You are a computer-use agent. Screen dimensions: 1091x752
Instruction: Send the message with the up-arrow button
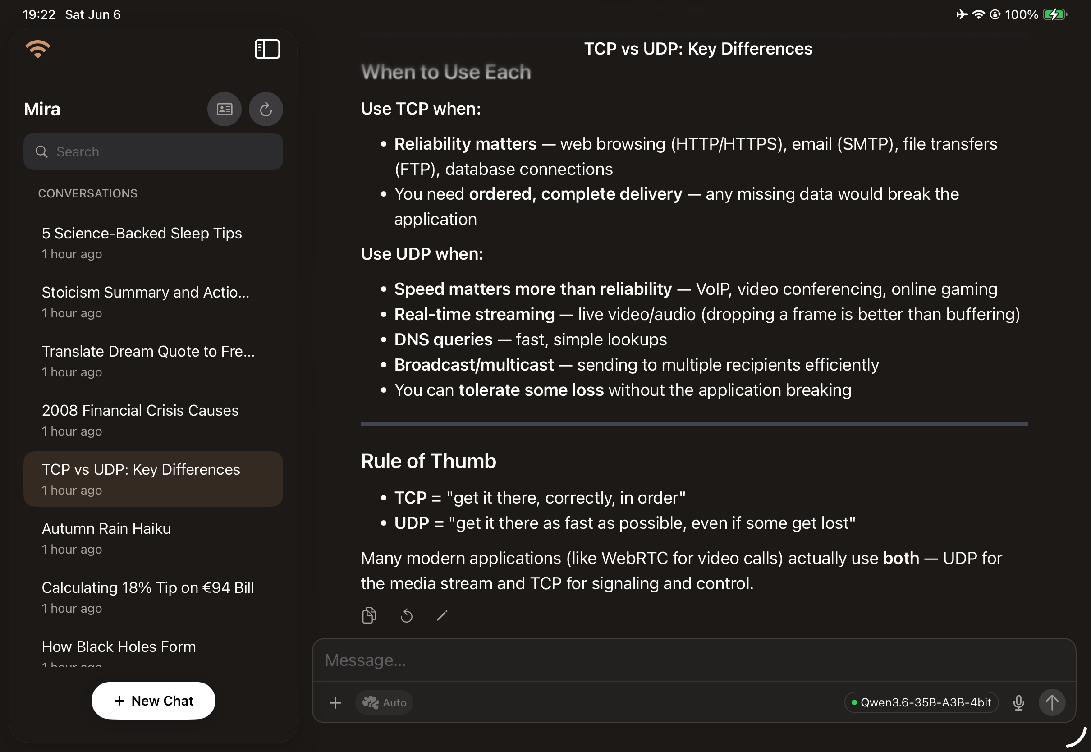[x=1052, y=702]
